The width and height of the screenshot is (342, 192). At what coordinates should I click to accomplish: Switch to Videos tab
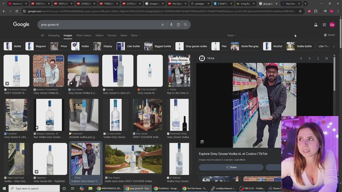[x=99, y=35]
